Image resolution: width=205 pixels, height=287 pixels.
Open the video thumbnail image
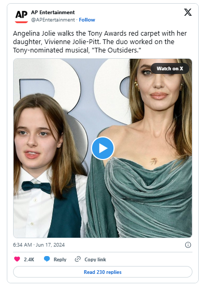102,148
